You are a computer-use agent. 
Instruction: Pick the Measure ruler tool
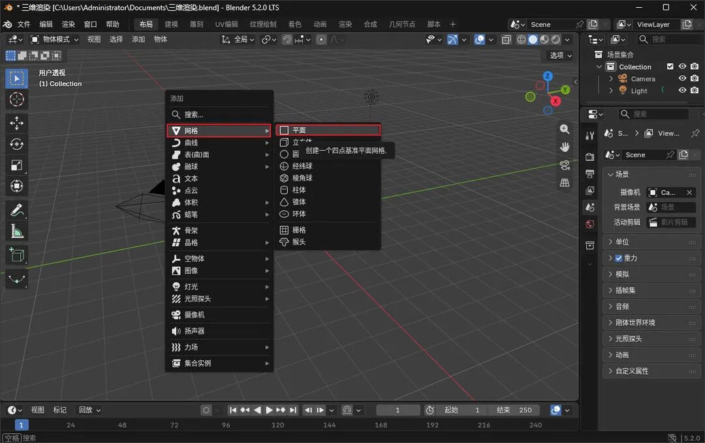pos(16,231)
